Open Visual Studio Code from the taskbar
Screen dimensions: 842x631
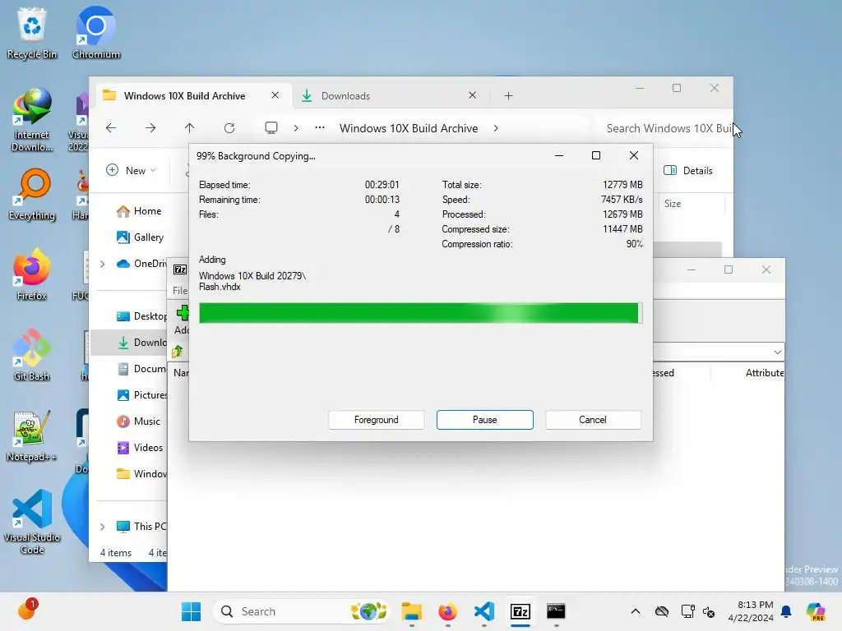(483, 611)
